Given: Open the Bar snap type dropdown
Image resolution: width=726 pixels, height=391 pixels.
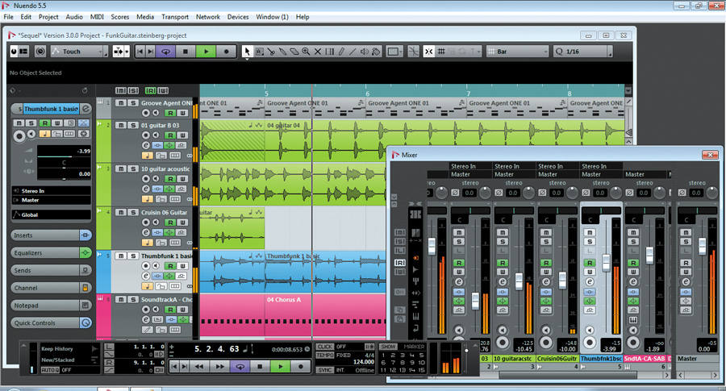Looking at the screenshot, I should pos(517,52).
